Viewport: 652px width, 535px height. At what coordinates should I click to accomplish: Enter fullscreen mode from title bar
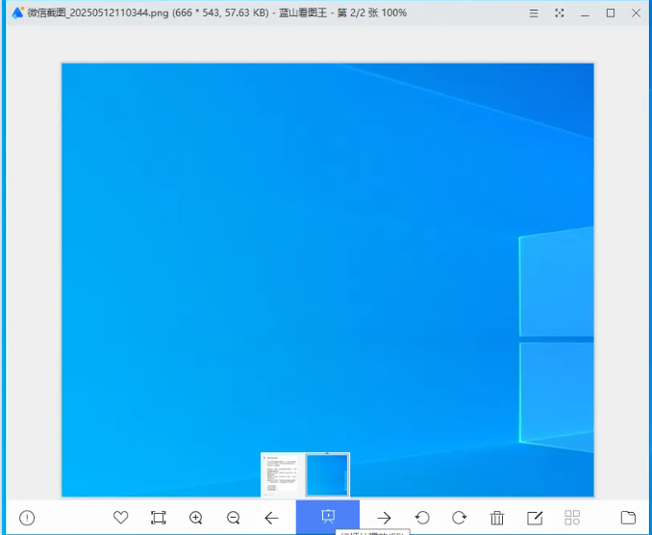point(560,13)
